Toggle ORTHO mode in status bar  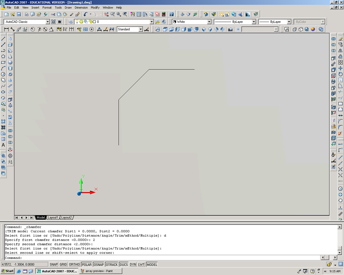click(x=74, y=264)
